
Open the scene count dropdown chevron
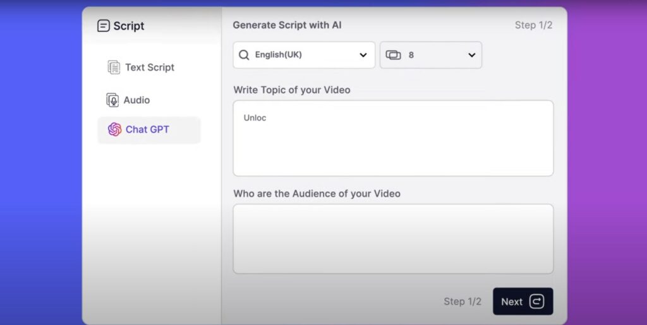point(471,55)
